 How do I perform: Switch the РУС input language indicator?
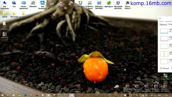(160, 95)
